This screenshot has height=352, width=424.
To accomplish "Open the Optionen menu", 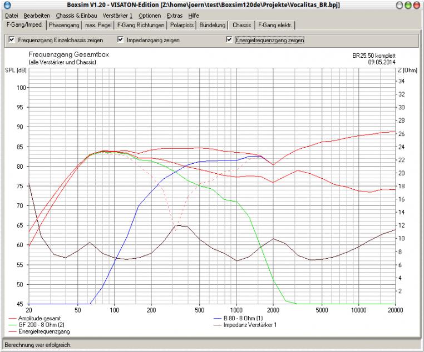I will (x=150, y=16).
